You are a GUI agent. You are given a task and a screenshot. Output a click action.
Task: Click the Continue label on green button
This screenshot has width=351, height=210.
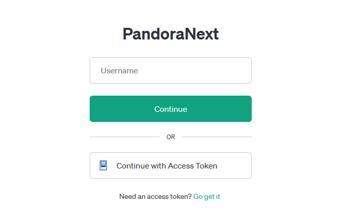click(171, 109)
